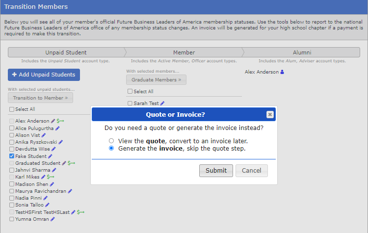
Task: Click the Transition Members page heading
Action: click(x=36, y=6)
